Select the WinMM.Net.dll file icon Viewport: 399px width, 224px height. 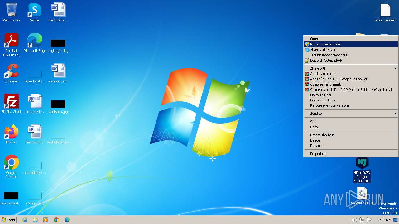click(x=362, y=196)
